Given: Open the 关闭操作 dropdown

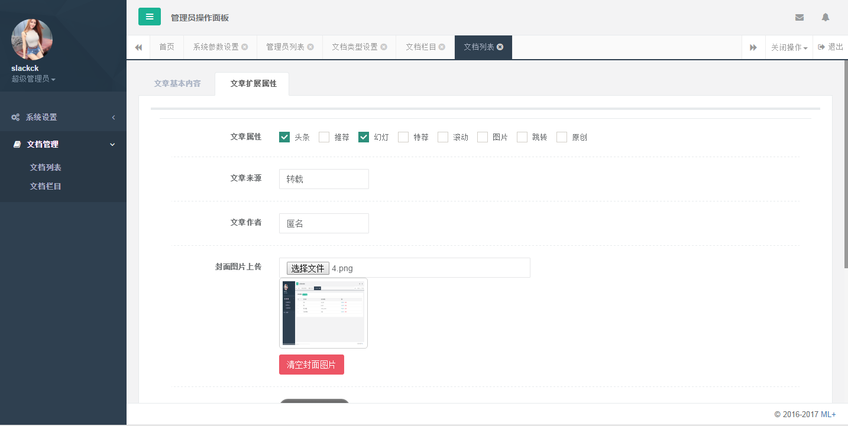Looking at the screenshot, I should tap(789, 47).
